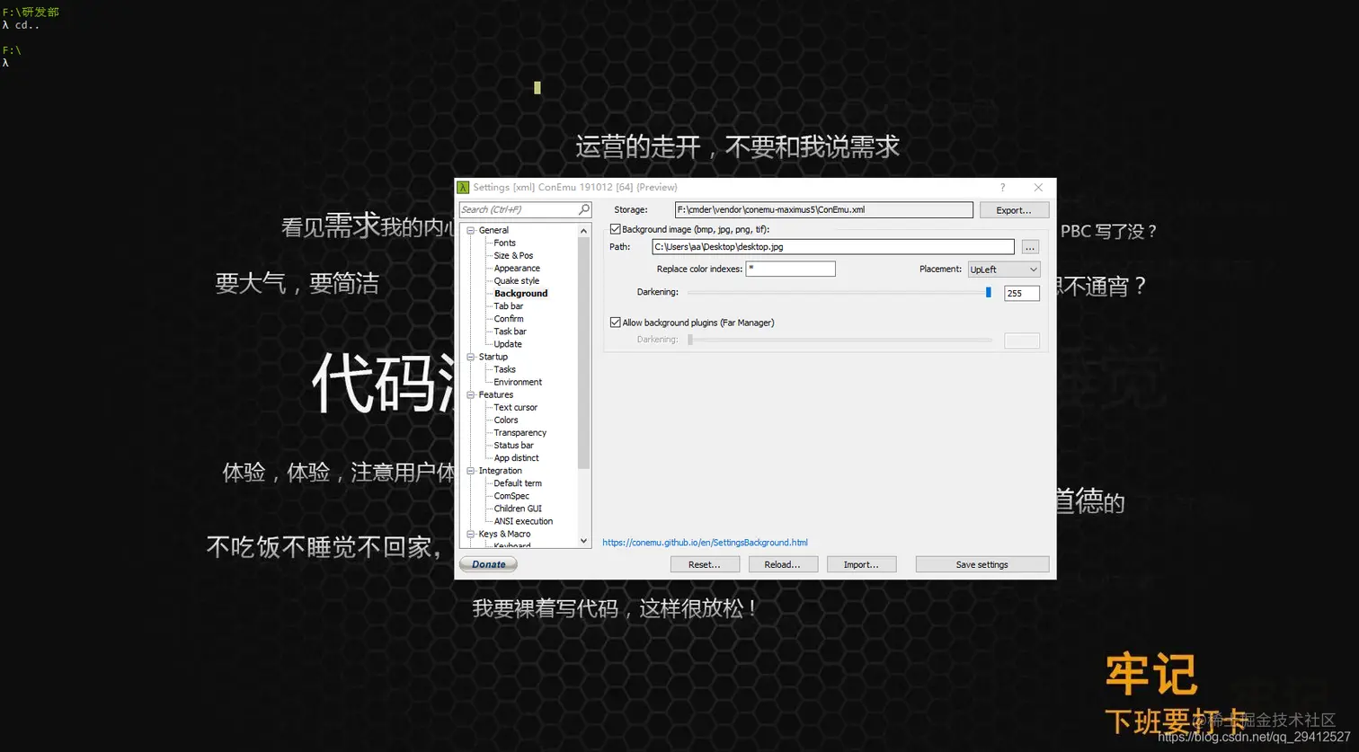Click the Reset... button
Image resolution: width=1359 pixels, height=752 pixels.
[x=705, y=564]
